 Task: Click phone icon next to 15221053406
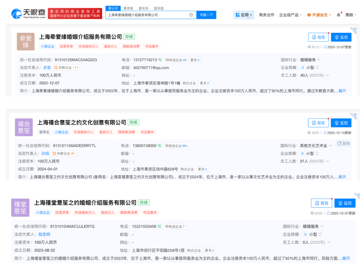point(160,227)
